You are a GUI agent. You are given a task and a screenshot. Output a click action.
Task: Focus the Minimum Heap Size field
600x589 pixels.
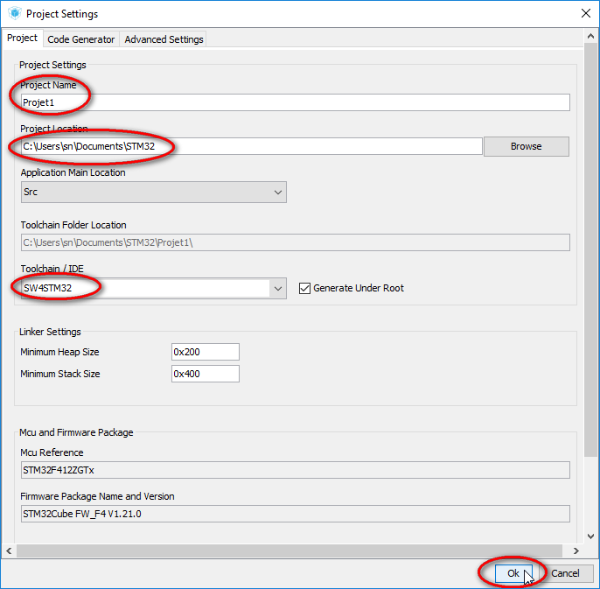pos(206,352)
